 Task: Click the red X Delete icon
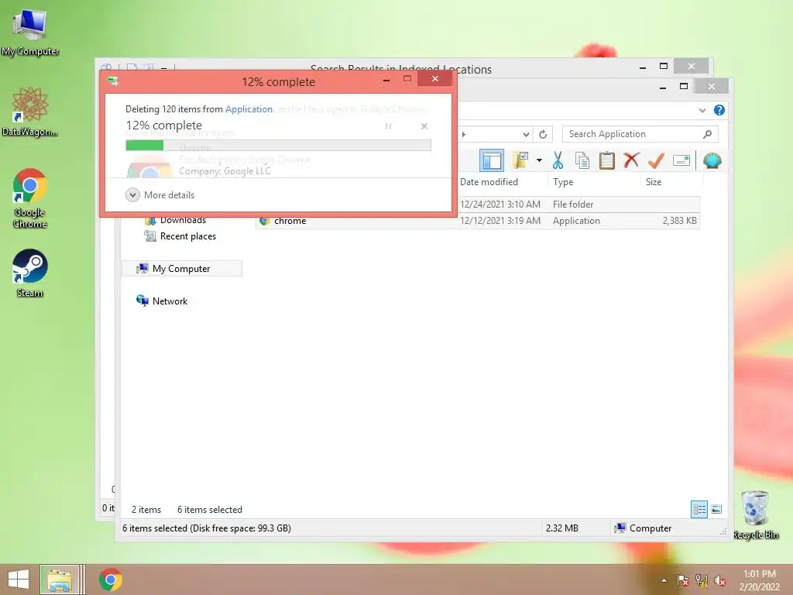631,161
